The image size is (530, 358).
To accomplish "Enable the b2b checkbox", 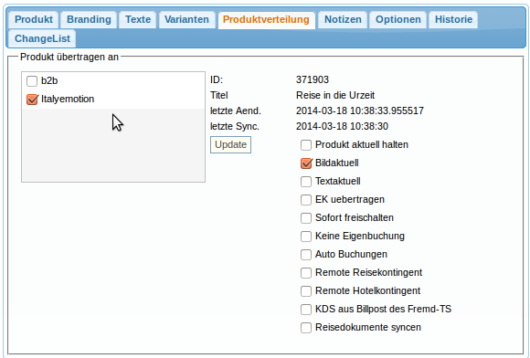I will click(x=32, y=81).
